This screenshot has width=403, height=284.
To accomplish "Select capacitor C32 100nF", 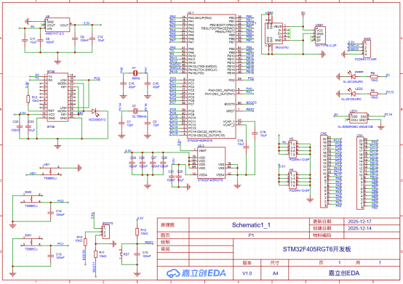I will 19,126.
